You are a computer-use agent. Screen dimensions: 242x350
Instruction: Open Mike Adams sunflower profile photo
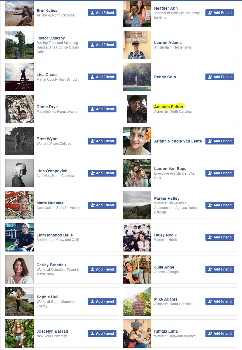(137, 301)
